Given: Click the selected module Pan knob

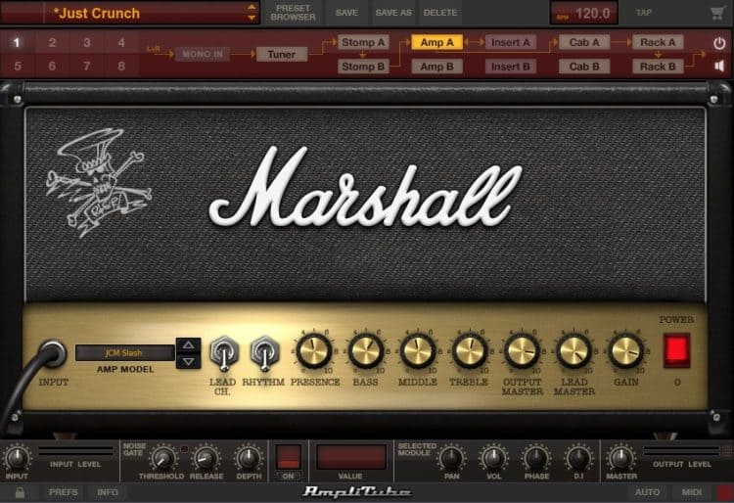Looking at the screenshot, I should click(x=452, y=459).
